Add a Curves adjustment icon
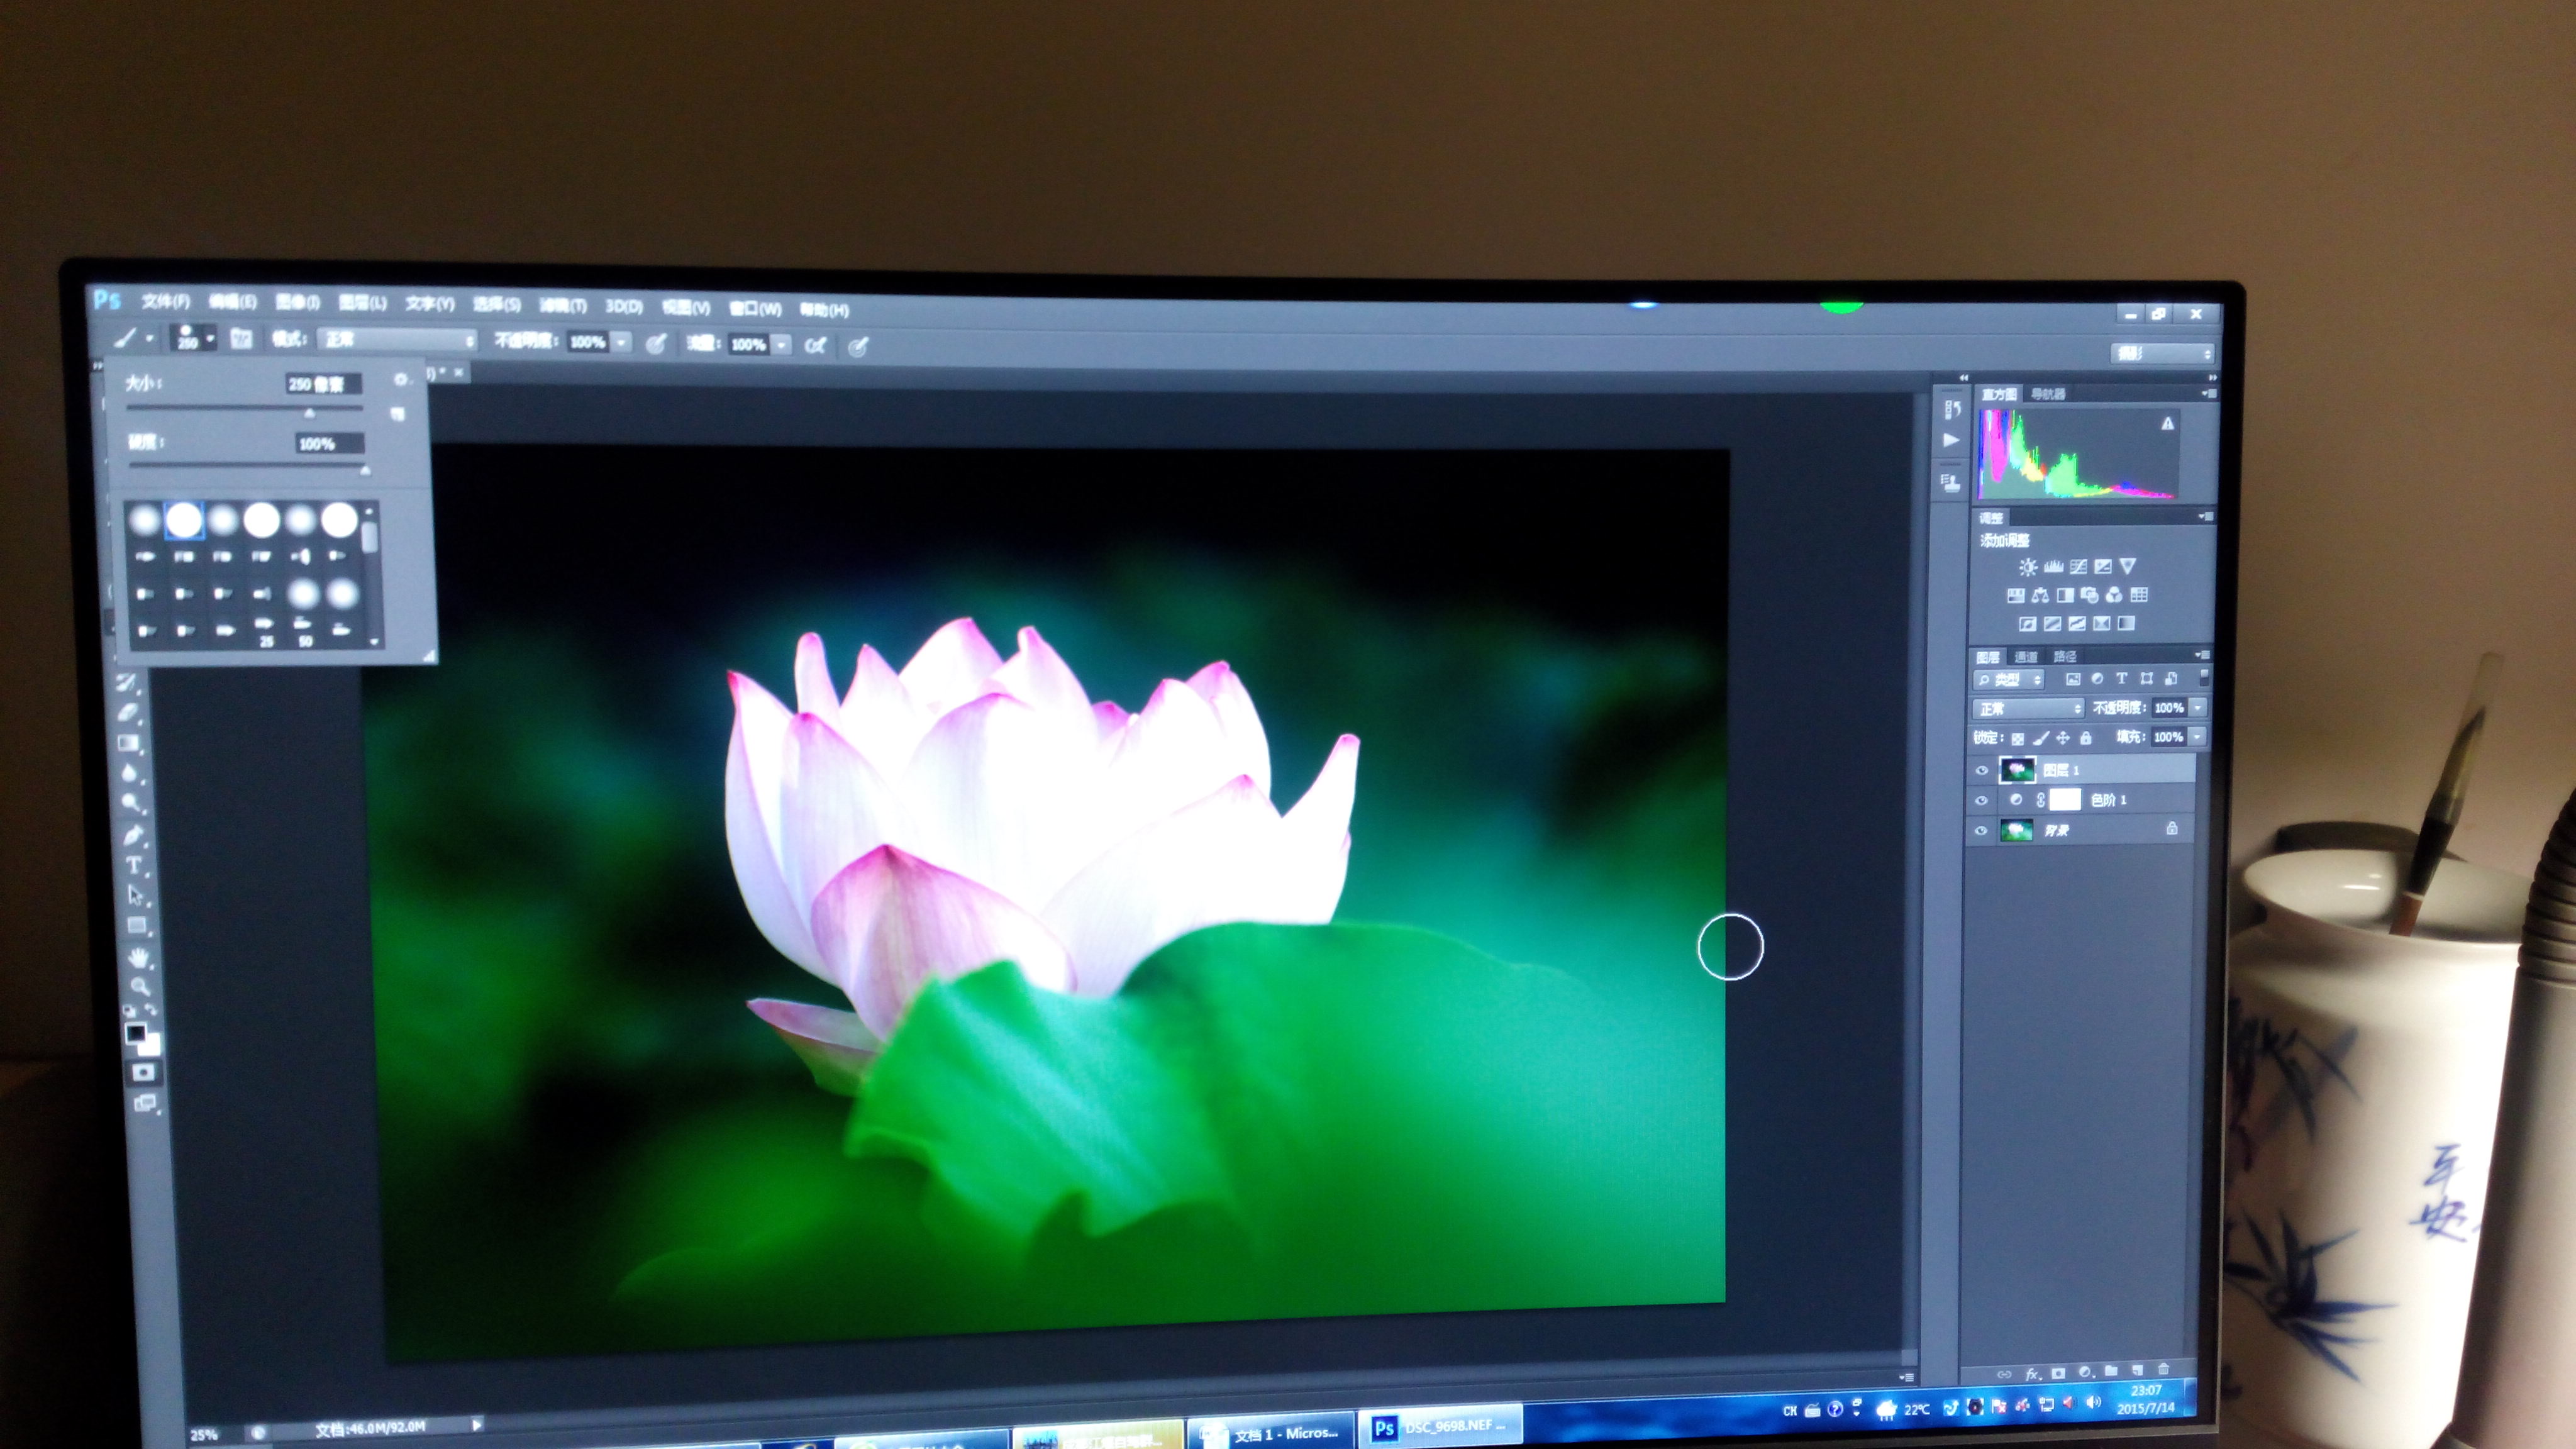The height and width of the screenshot is (1449, 2576). (2078, 567)
